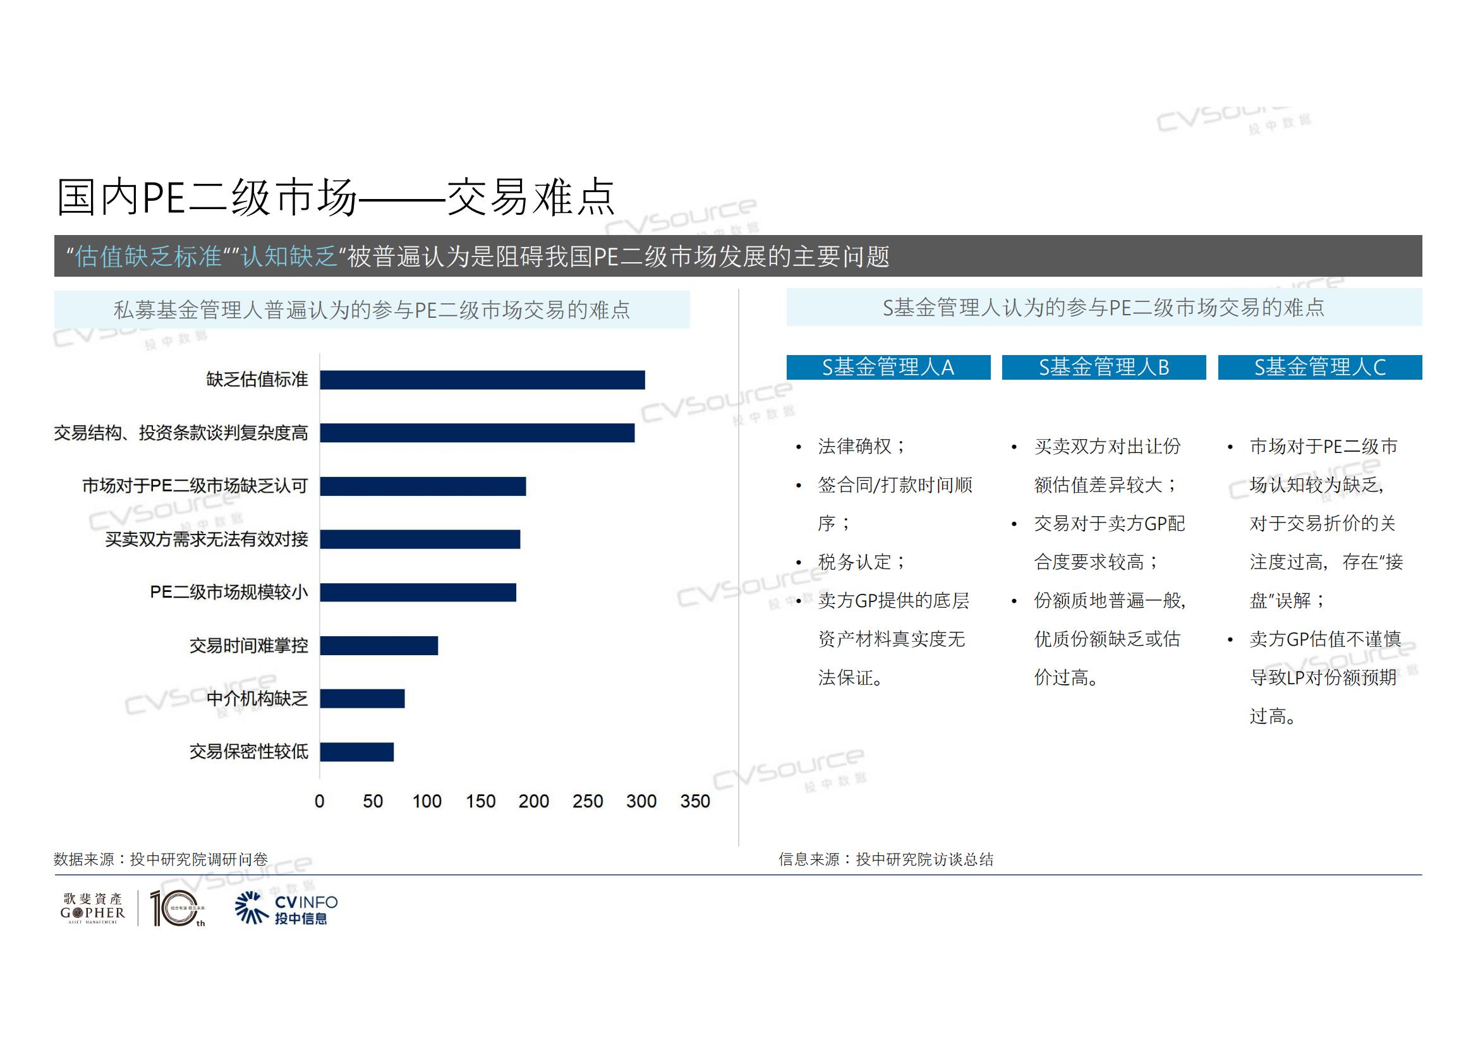Click the 缺乏估值标准 bar in chart
This screenshot has width=1478, height=1045.
click(482, 380)
